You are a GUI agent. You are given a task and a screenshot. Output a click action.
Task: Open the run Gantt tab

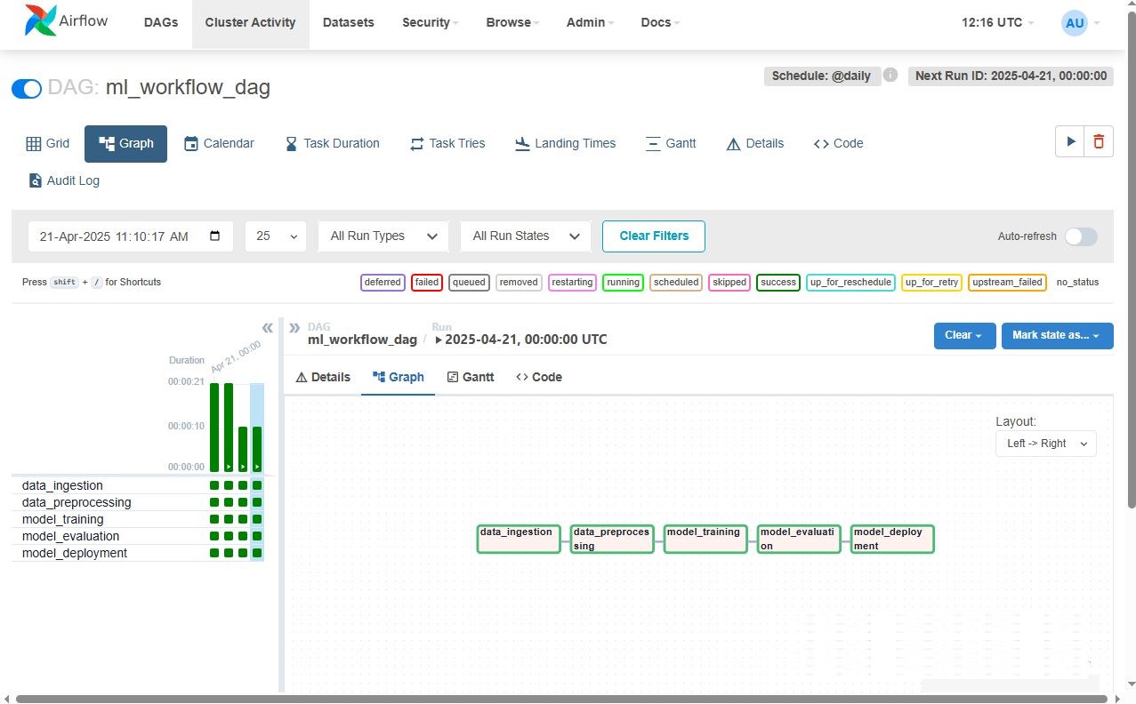[470, 378]
